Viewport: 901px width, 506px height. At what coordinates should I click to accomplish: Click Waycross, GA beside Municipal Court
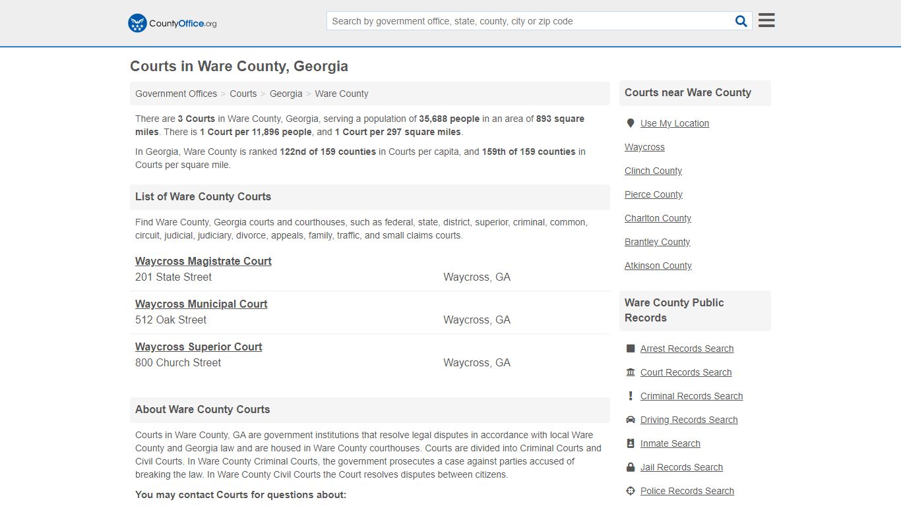[x=477, y=320]
